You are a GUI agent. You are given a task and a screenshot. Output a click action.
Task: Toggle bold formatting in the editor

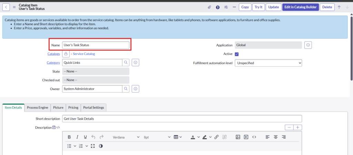pyautogui.click(x=69, y=137)
